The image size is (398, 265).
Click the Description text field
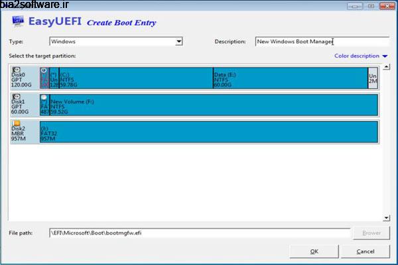[322, 41]
